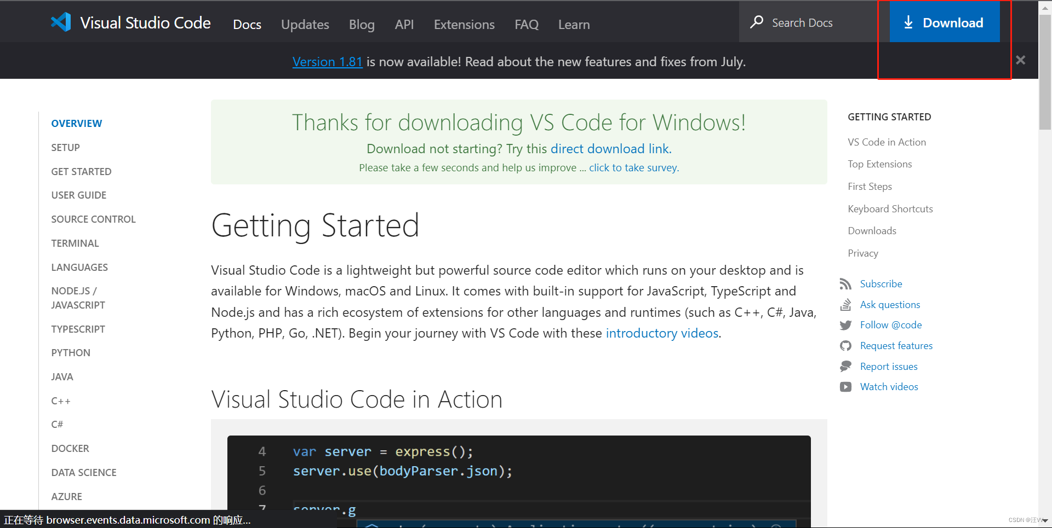Click the direct download link

point(610,149)
